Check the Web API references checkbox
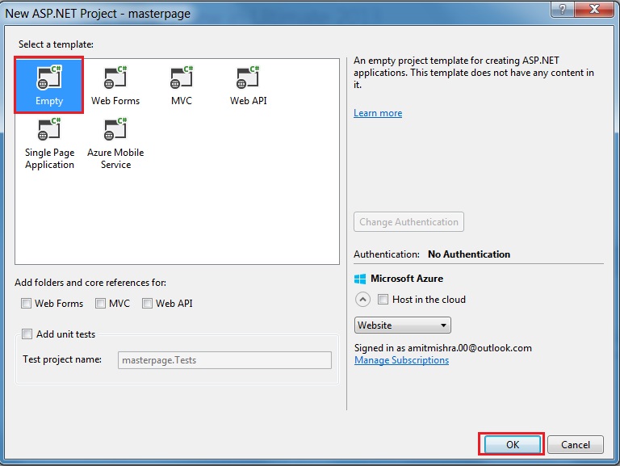This screenshot has width=620, height=466. coord(147,304)
